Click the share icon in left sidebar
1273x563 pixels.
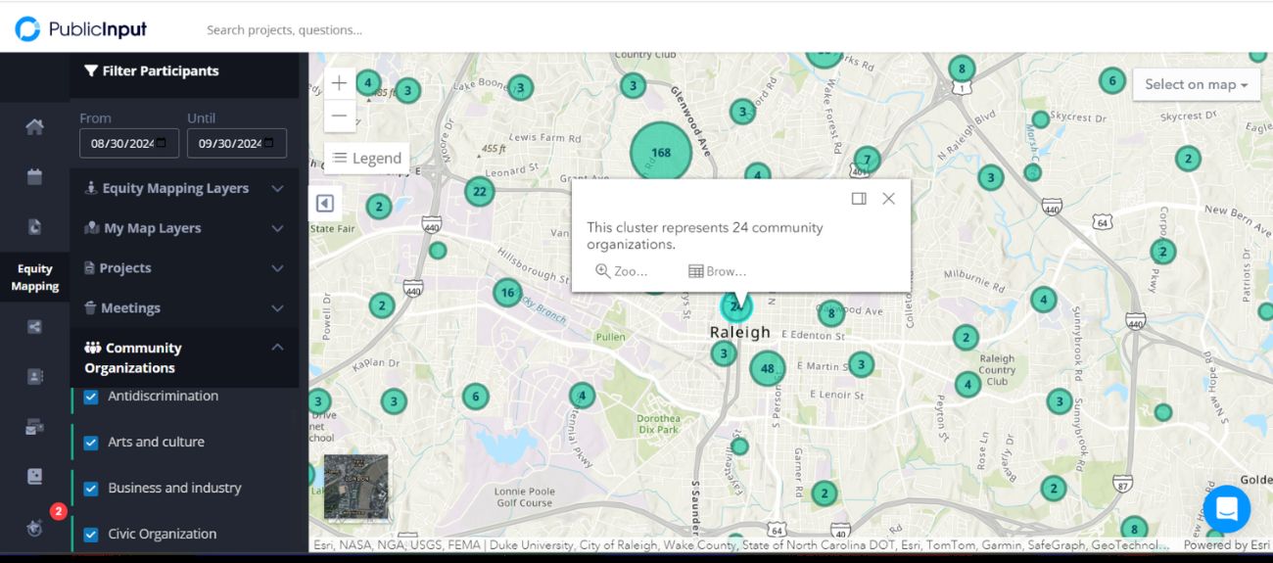(x=34, y=327)
